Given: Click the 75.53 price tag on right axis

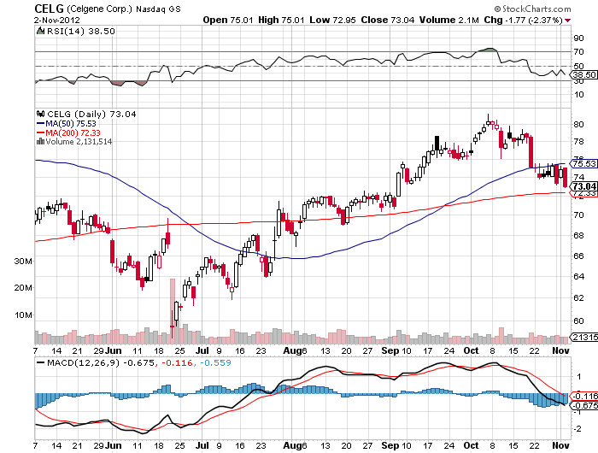Looking at the screenshot, I should click(583, 164).
